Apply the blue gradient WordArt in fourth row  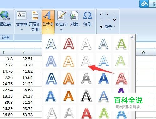click(x=51, y=96)
